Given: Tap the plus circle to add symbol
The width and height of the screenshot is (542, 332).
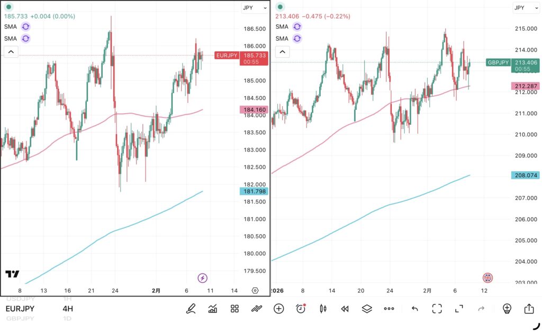Looking at the screenshot, I should [x=278, y=309].
